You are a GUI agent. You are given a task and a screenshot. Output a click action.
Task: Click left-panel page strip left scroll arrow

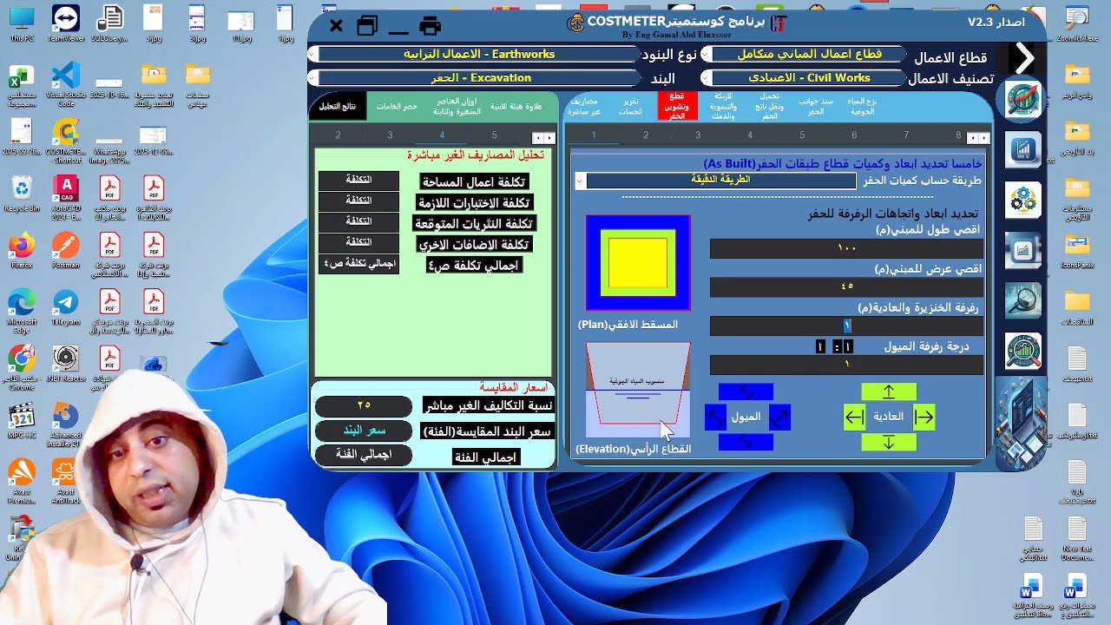[x=538, y=138]
